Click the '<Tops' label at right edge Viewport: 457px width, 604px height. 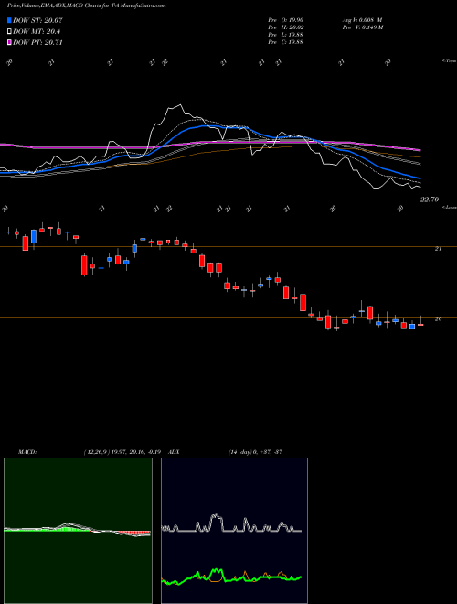(449, 61)
